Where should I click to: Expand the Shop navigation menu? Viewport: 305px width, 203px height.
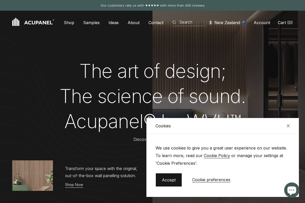(69, 23)
